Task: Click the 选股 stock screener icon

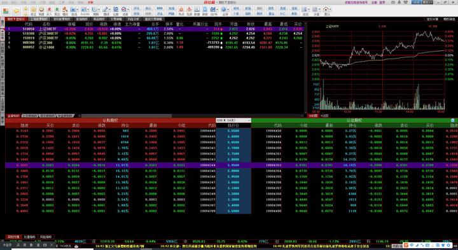Action: [125, 11]
